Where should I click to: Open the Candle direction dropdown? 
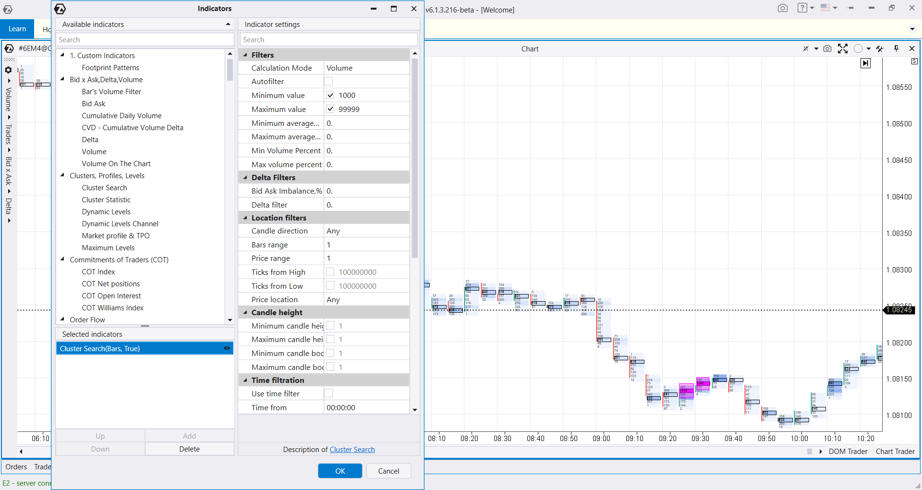tap(366, 231)
